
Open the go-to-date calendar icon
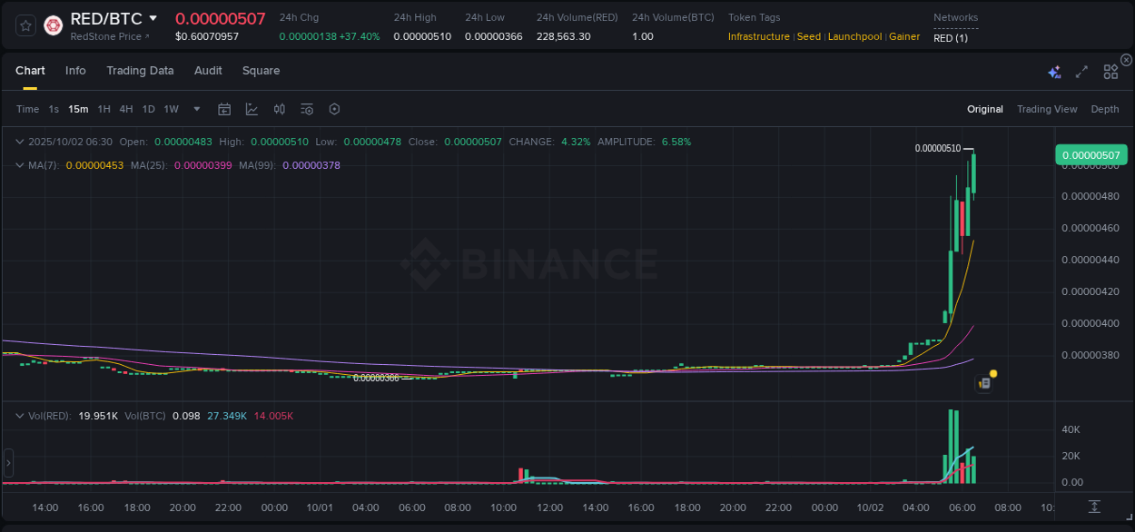[224, 109]
